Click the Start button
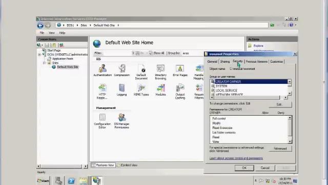 pyautogui.click(x=43, y=180)
